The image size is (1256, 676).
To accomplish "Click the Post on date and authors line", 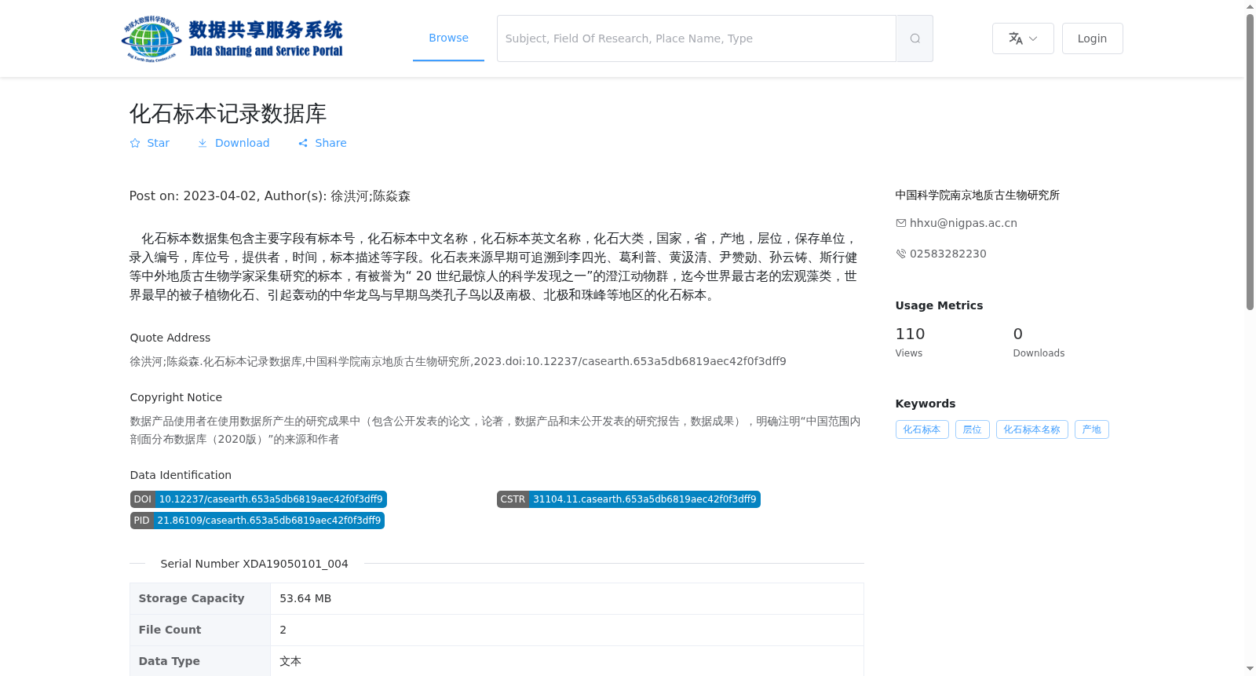I will 270,195.
